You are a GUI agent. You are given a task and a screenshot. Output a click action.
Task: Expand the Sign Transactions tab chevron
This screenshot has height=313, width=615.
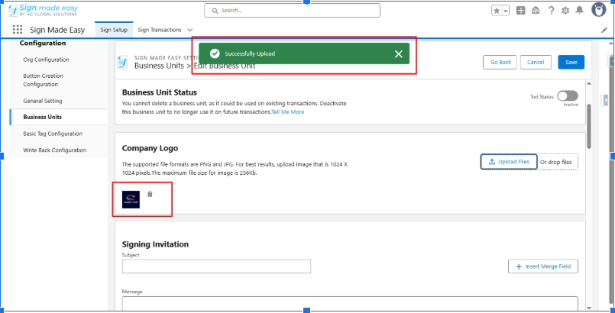point(189,30)
